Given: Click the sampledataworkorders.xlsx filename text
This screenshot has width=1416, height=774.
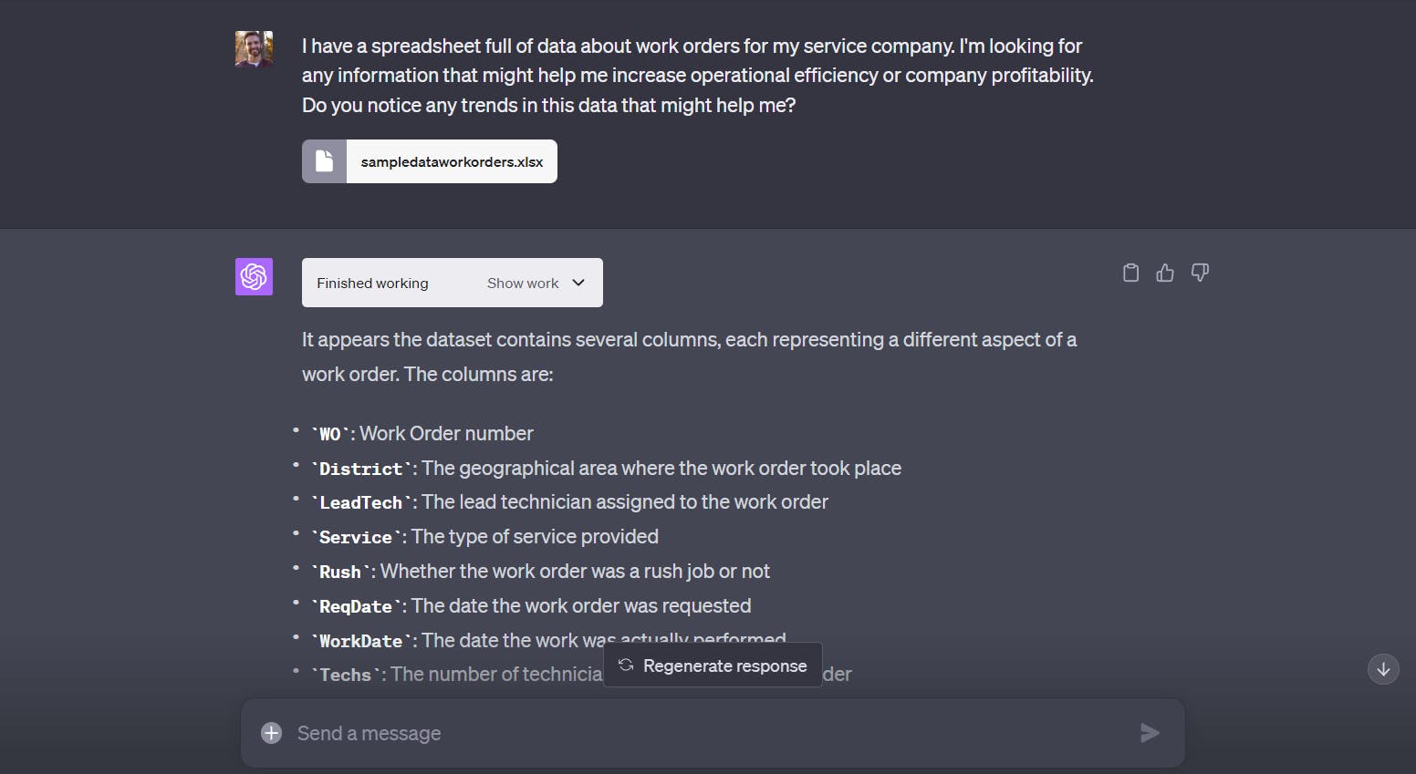Looking at the screenshot, I should 451,160.
